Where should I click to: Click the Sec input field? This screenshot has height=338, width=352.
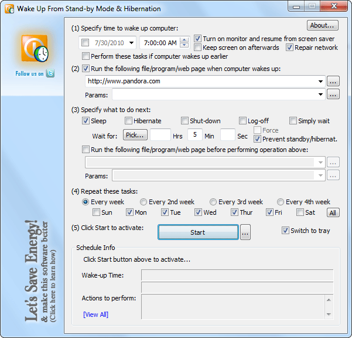228,135
